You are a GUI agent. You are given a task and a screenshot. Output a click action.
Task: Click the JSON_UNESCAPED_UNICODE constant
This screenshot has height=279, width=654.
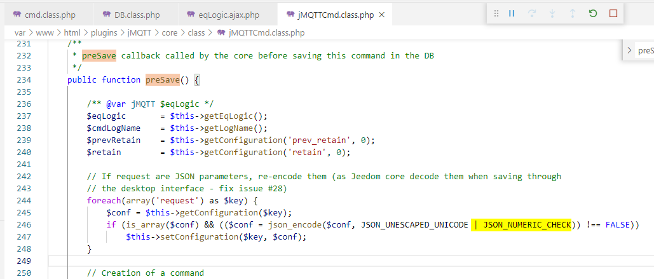[x=414, y=225]
